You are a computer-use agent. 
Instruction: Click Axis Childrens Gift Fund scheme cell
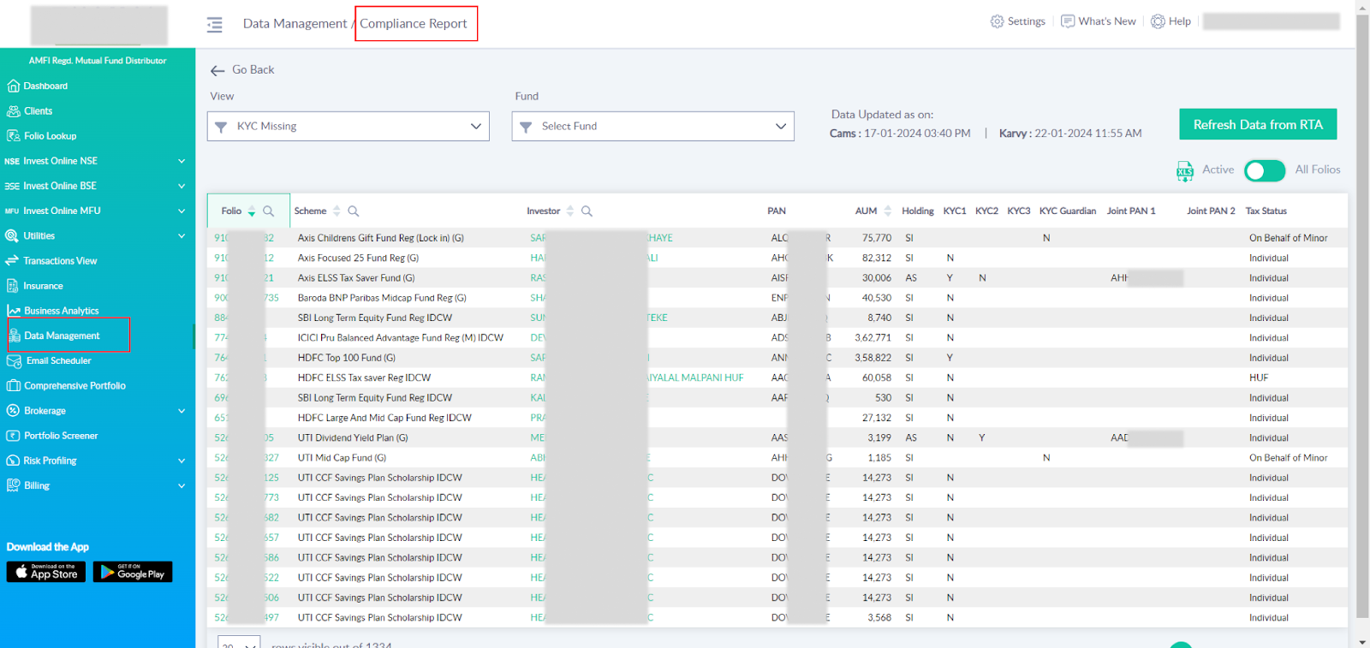click(x=381, y=238)
